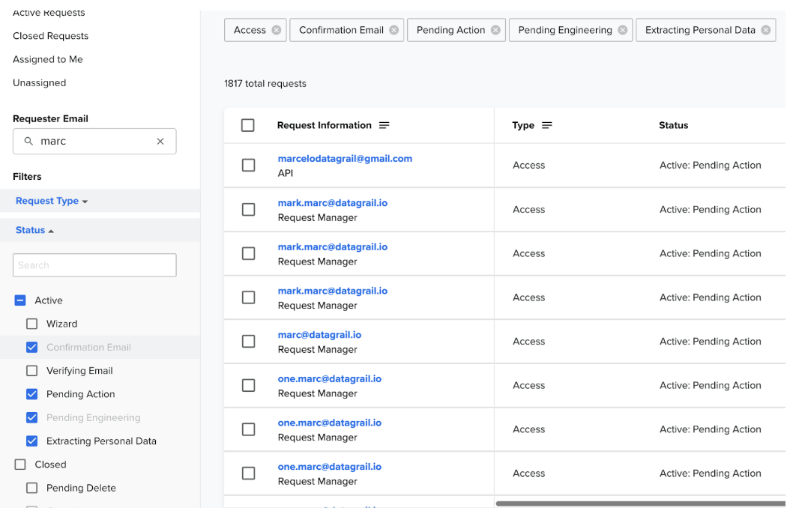787x508 pixels.
Task: Open the marcelodatagrail@gmail.com request
Action: (x=345, y=159)
